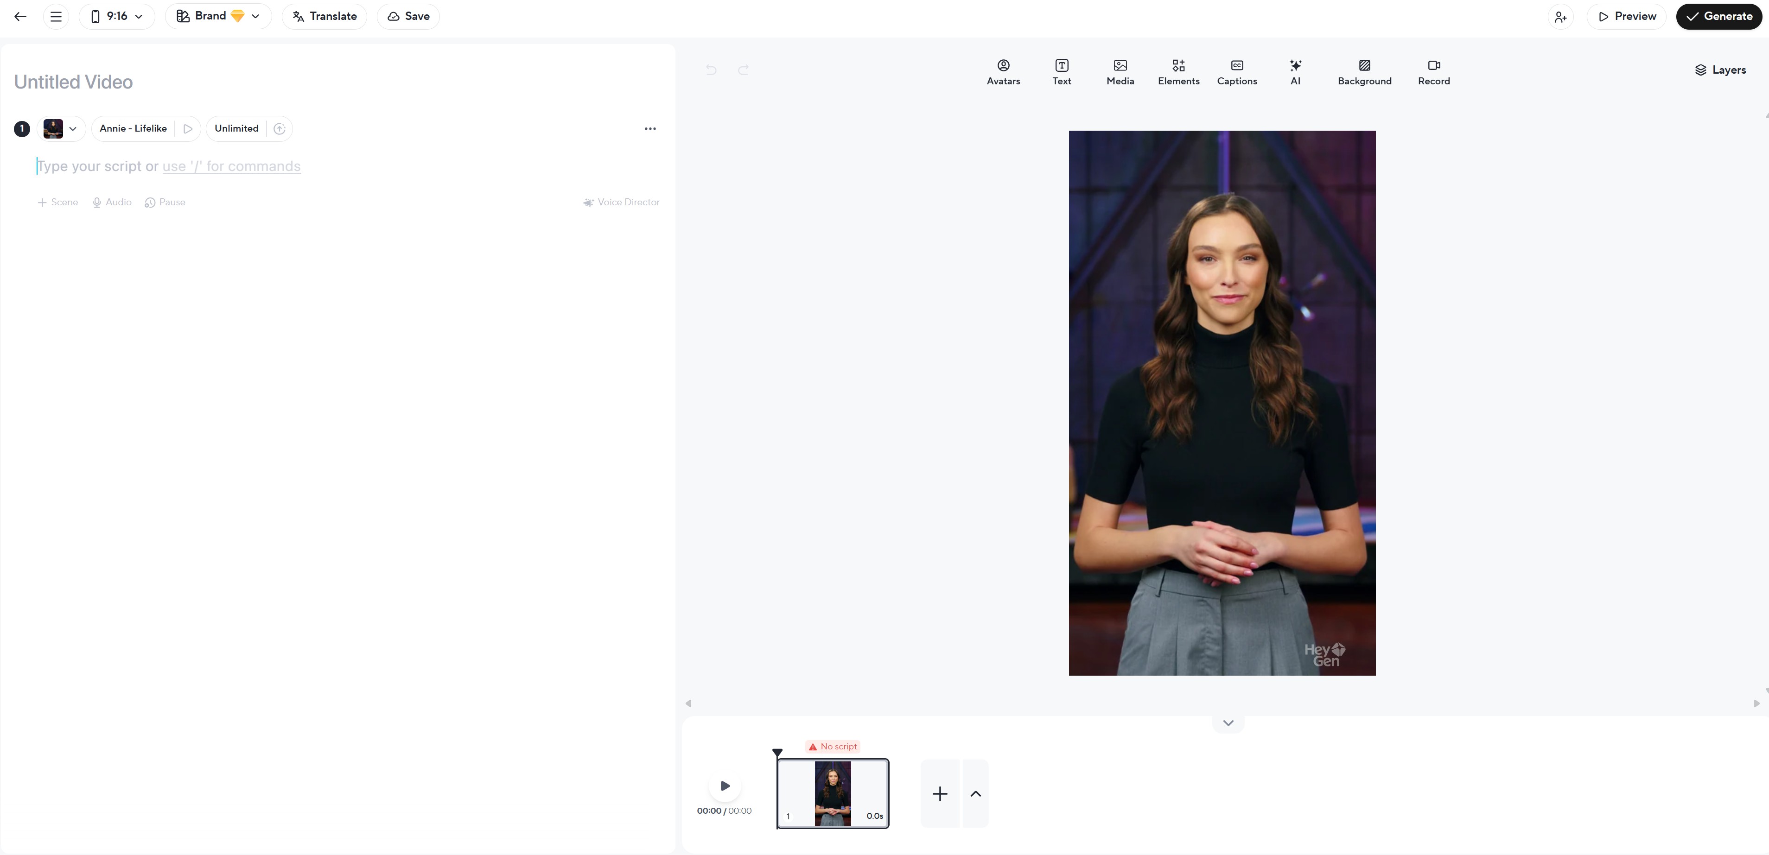The height and width of the screenshot is (855, 1769).
Task: Click the invite collaborator icon
Action: tap(1560, 17)
